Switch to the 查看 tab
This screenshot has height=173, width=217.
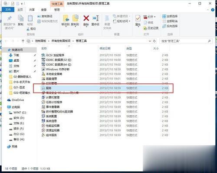[44, 10]
